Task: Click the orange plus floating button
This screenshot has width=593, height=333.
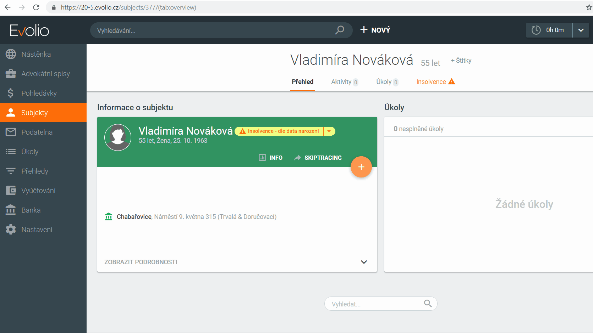Action: [361, 167]
